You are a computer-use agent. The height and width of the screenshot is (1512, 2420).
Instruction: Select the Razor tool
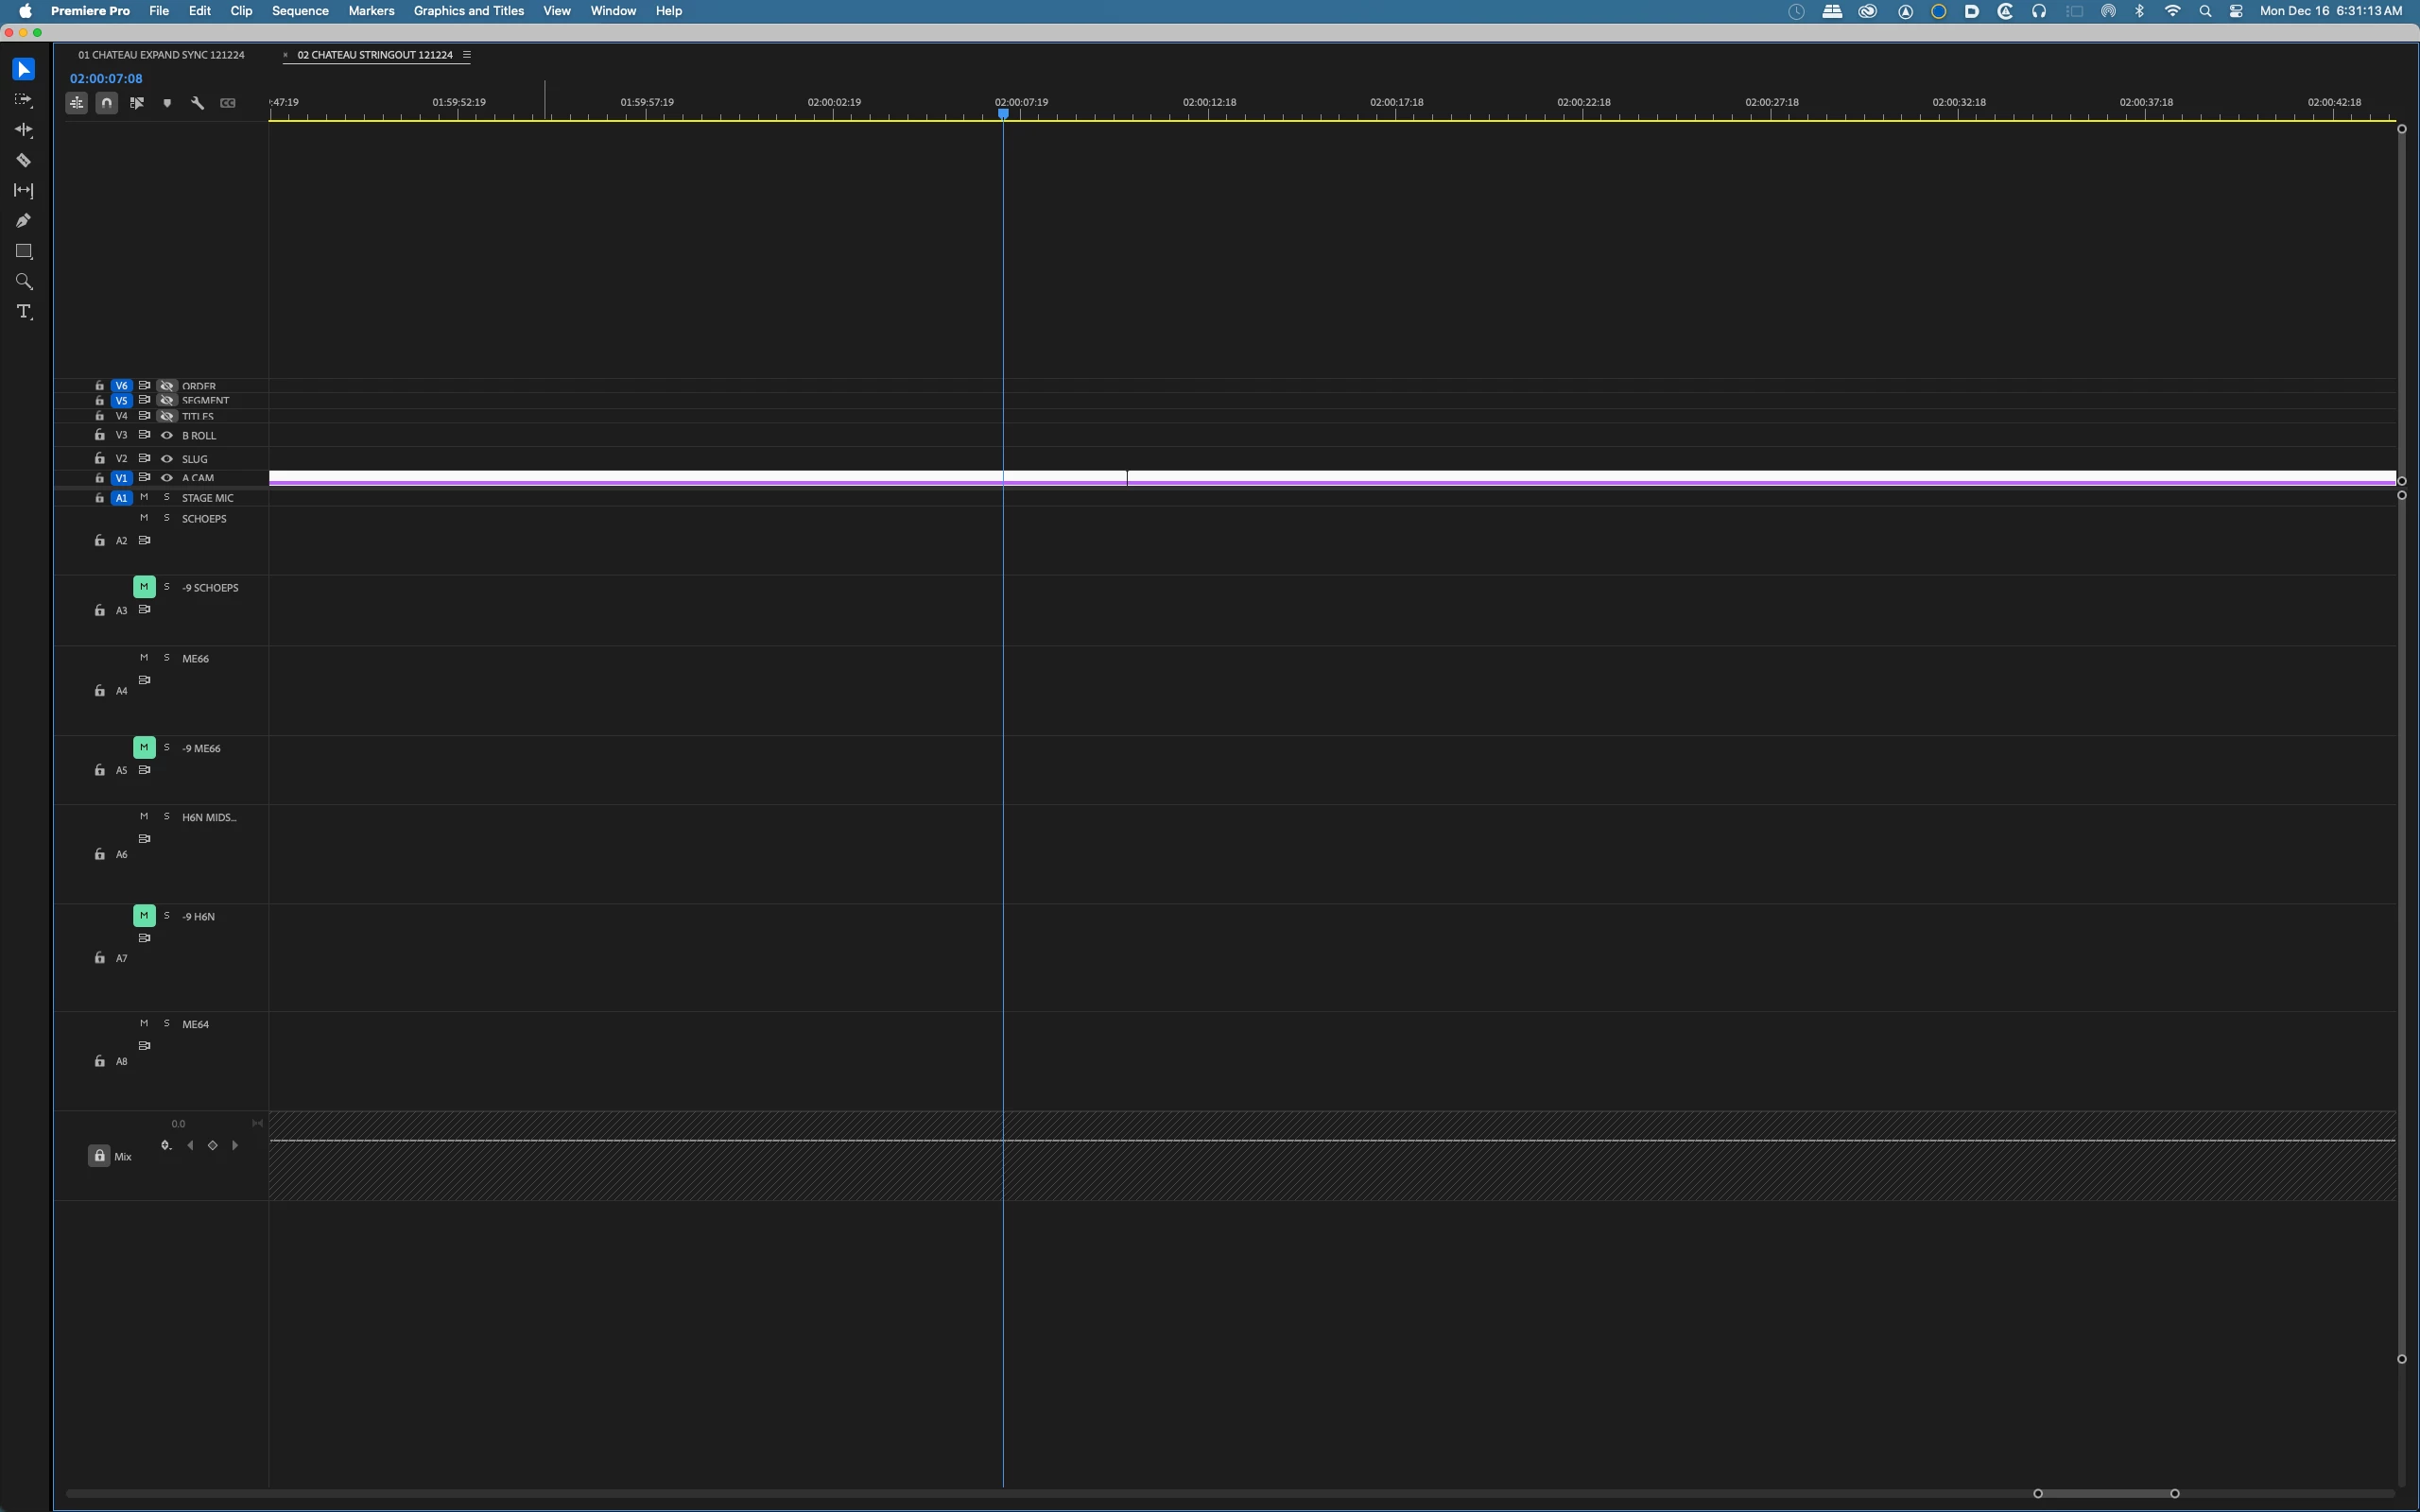tap(23, 160)
